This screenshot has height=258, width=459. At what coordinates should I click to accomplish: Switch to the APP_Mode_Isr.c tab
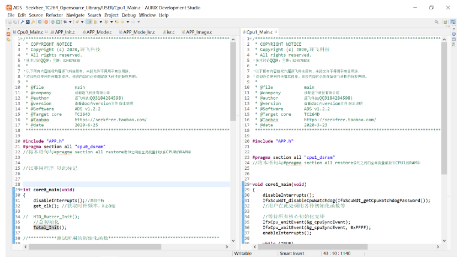137,32
